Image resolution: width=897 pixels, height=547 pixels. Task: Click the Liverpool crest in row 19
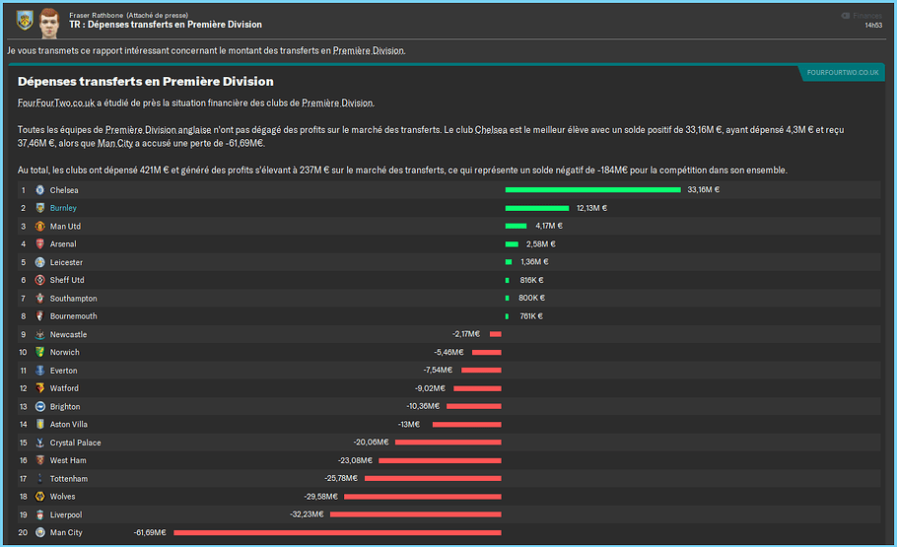[39, 514]
